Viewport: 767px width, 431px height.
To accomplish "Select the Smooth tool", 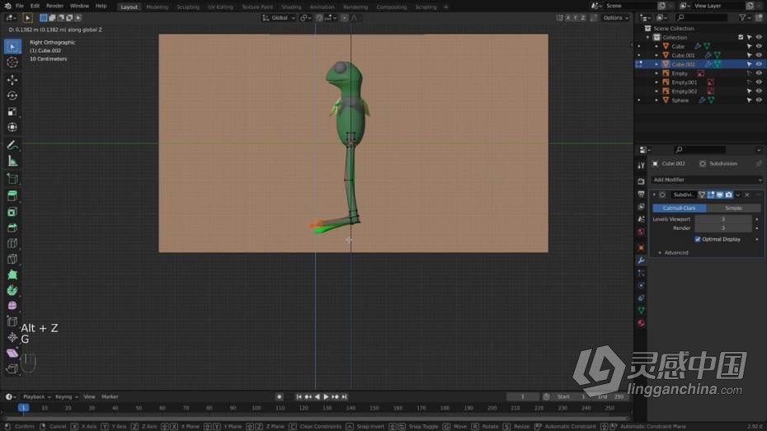I will (x=12, y=306).
